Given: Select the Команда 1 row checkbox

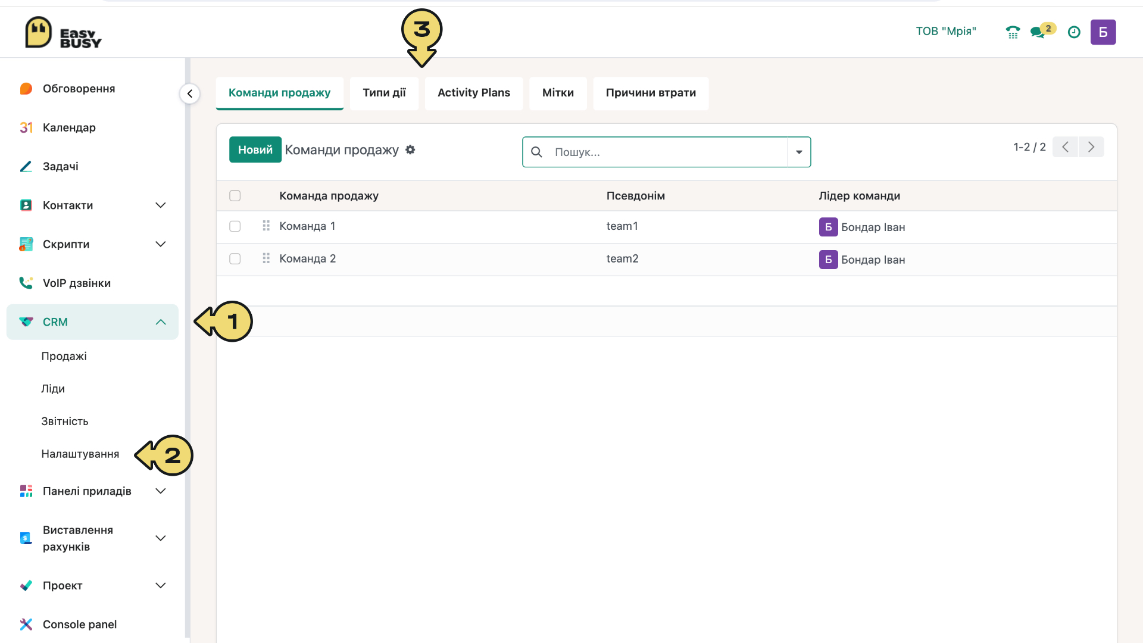Looking at the screenshot, I should [x=235, y=226].
